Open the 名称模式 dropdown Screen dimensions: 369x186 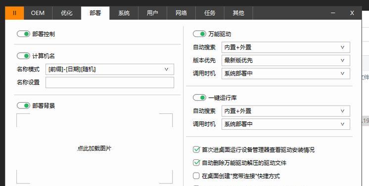[x=110, y=69]
